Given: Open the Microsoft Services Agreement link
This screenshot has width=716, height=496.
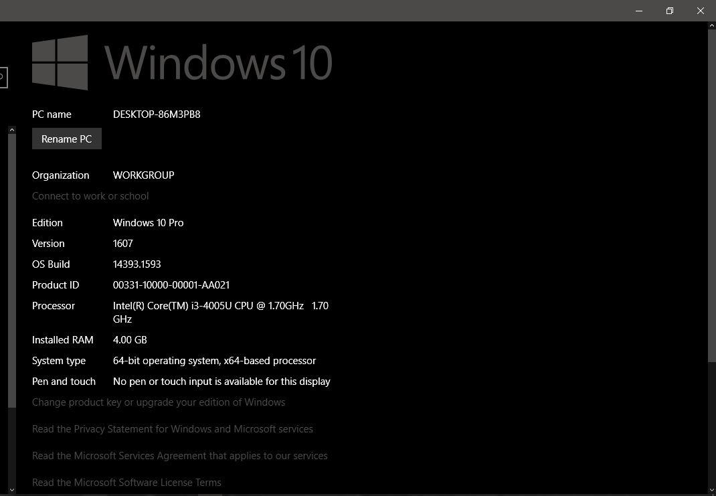Looking at the screenshot, I should 179,455.
